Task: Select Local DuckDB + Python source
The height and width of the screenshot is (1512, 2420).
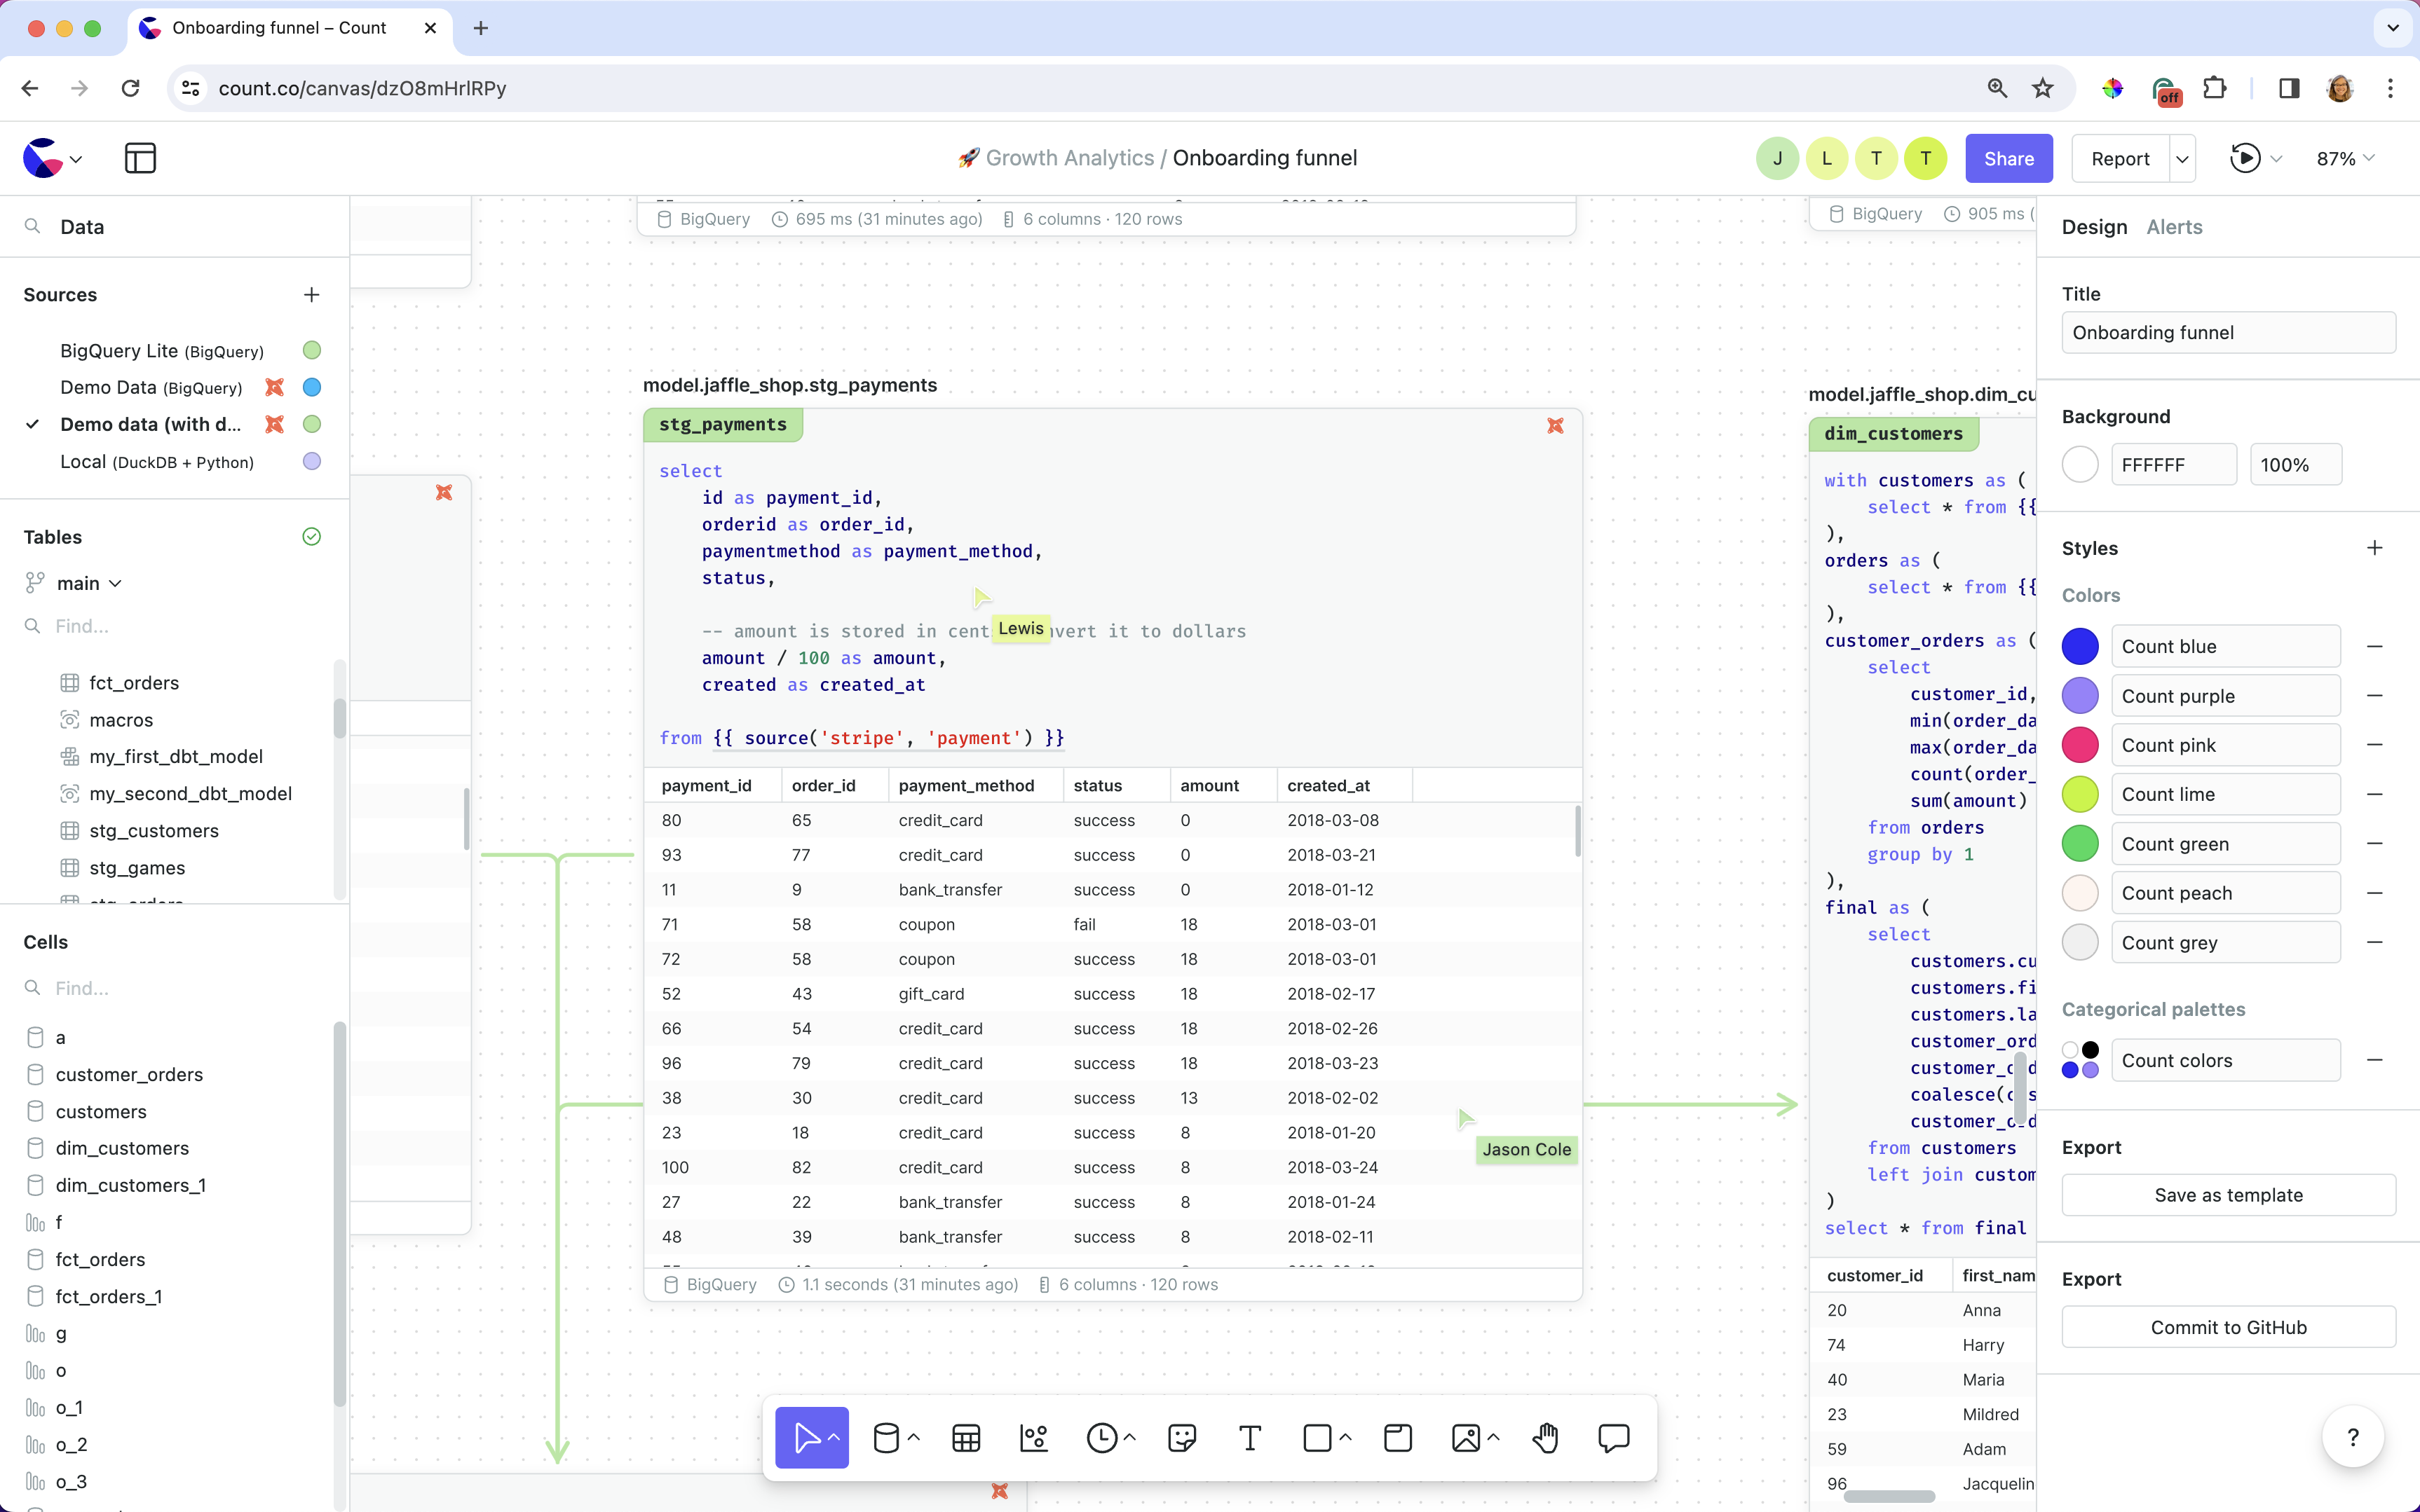Action: click(x=157, y=461)
